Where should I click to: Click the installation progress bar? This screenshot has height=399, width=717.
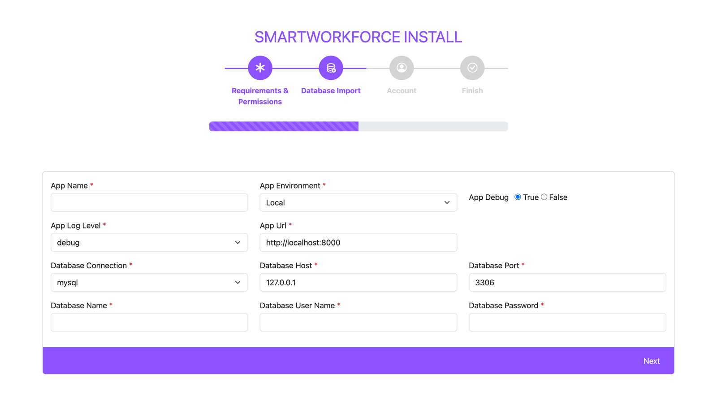358,126
